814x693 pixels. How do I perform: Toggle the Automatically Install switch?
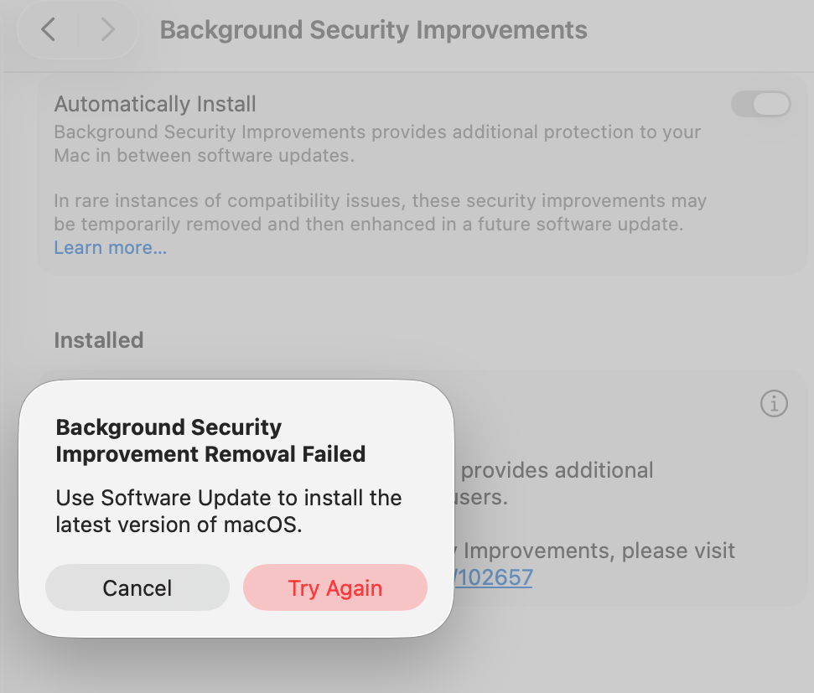tap(760, 104)
